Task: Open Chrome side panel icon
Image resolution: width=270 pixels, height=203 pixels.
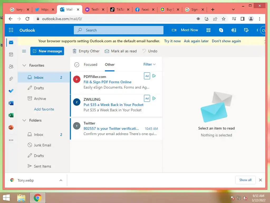Action: tap(243, 19)
